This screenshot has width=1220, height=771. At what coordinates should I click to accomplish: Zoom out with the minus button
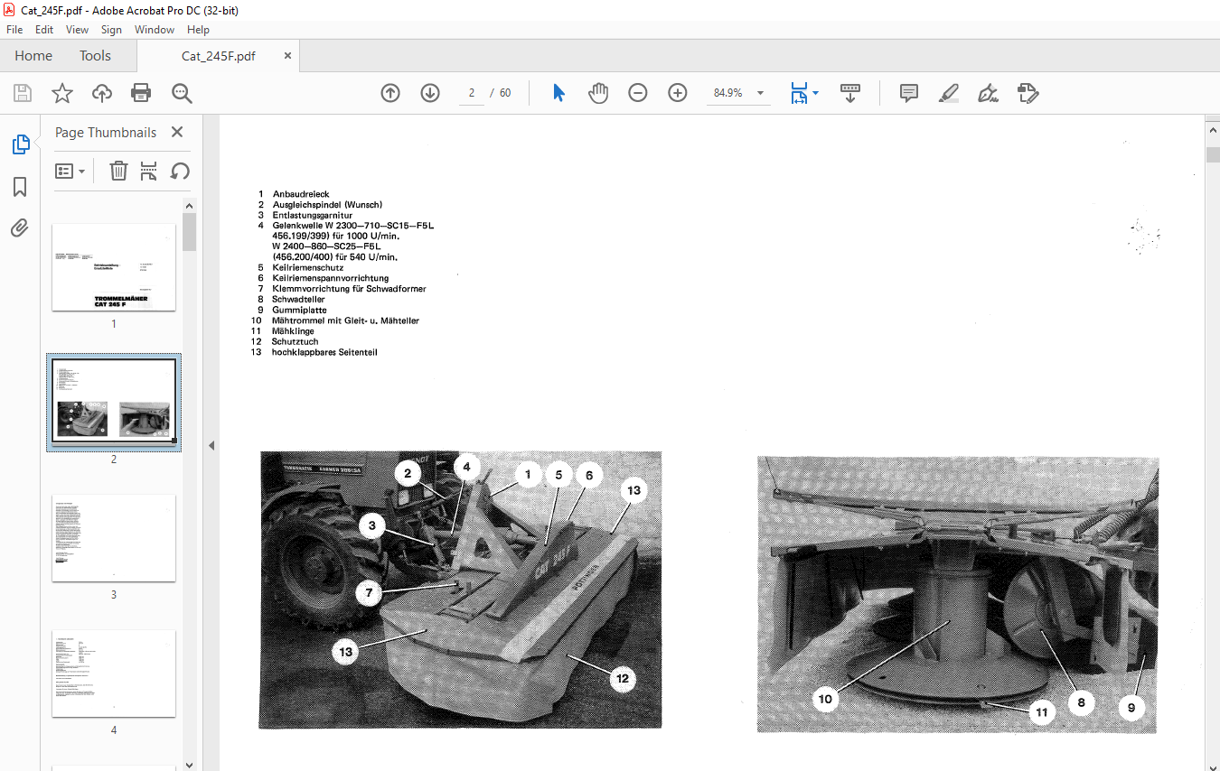638,93
